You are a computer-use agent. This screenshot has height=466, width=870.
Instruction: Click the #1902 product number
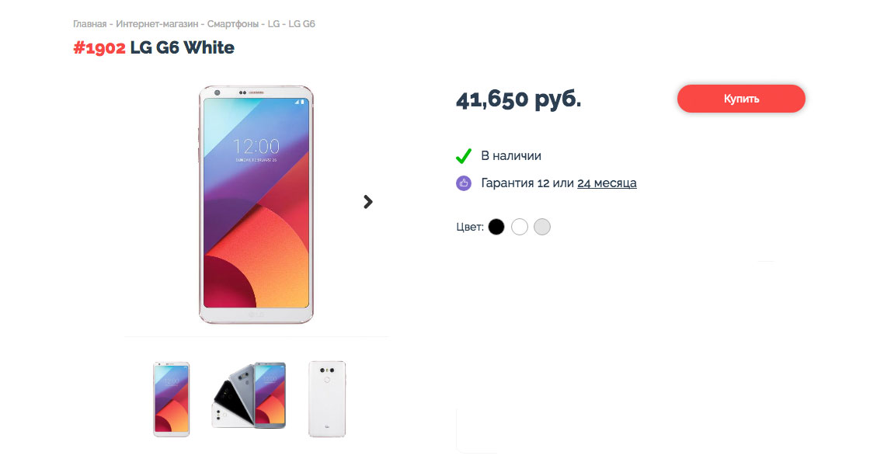coord(99,47)
